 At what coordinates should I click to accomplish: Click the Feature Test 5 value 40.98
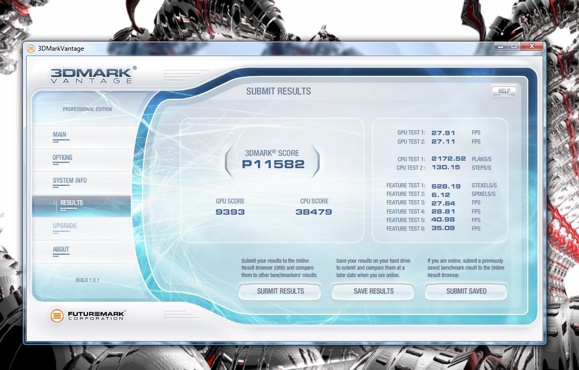point(443,219)
